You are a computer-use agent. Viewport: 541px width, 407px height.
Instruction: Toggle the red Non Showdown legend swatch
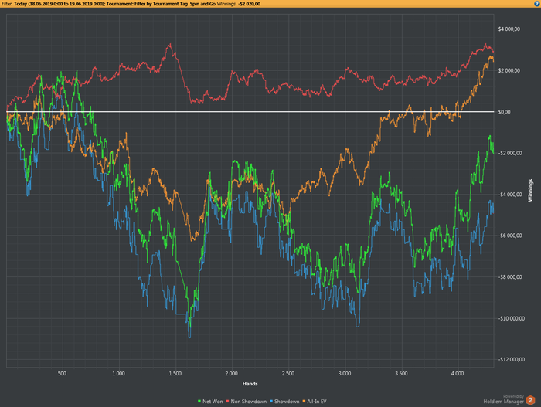228,402
